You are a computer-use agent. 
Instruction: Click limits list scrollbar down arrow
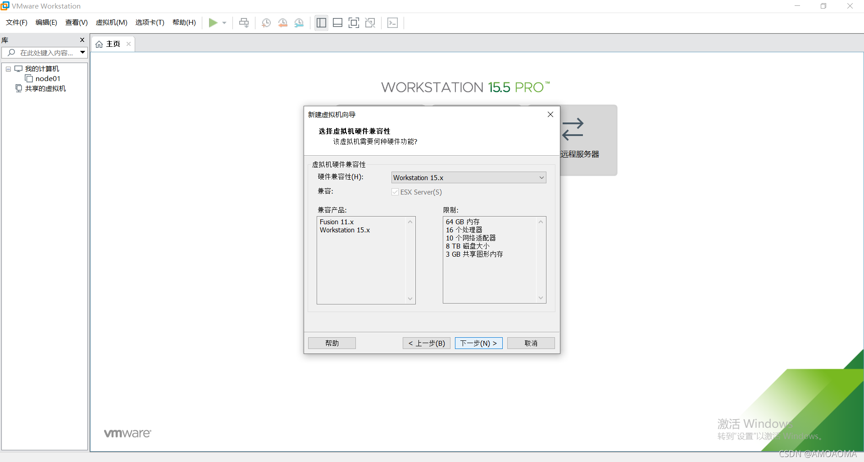coord(541,298)
